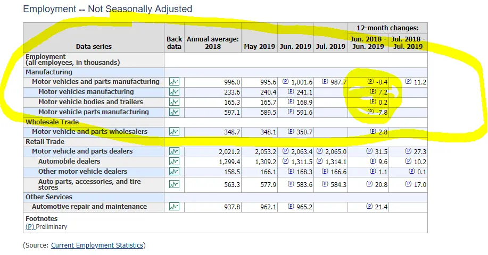This screenshot has height=255, width=488.
Task: Open back data for Auto parts, accessories, and tire stores
Action: click(174, 184)
